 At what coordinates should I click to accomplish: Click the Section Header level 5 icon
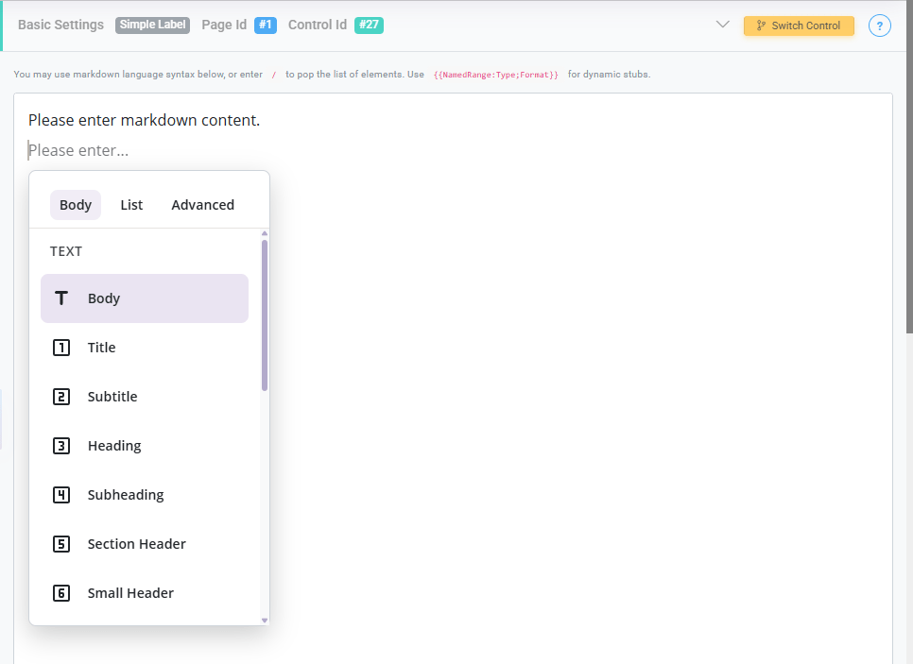pyautogui.click(x=61, y=544)
